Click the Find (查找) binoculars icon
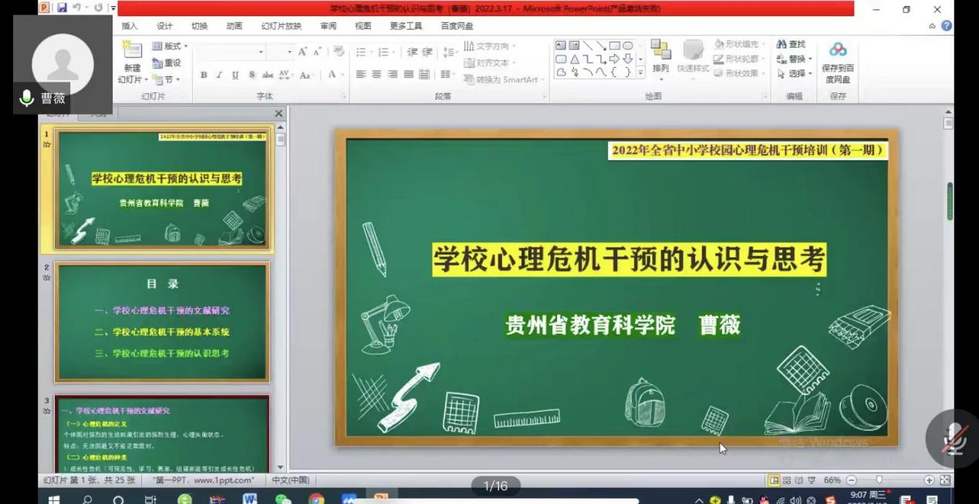 [x=782, y=45]
